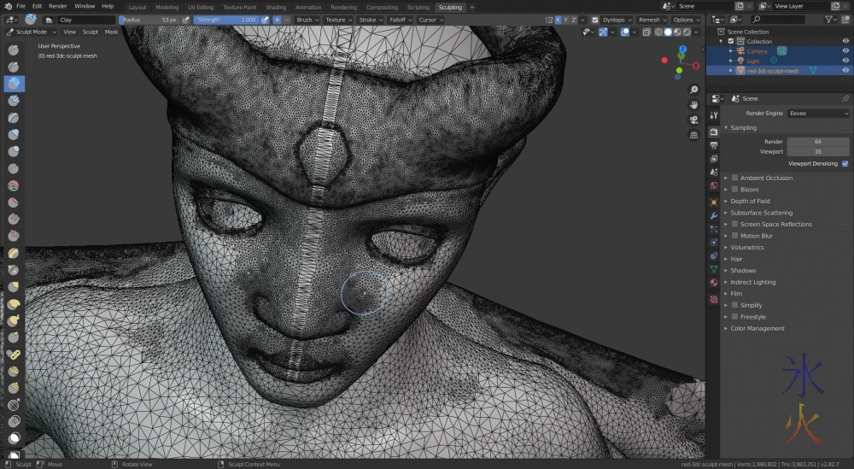Enable the Ambient Occlusion checkbox
This screenshot has height=469, width=854.
click(x=734, y=178)
